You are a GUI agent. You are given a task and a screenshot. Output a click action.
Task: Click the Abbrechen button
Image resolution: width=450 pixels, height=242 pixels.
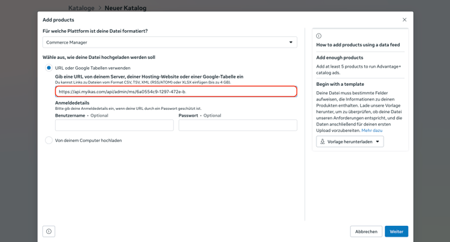pyautogui.click(x=366, y=231)
